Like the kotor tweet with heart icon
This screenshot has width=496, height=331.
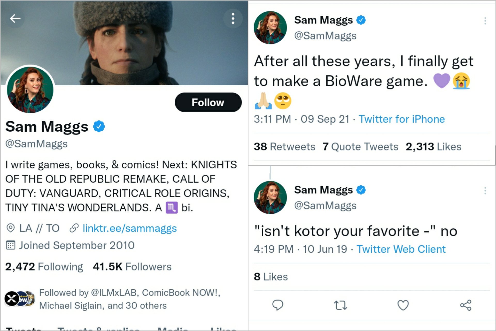(403, 305)
